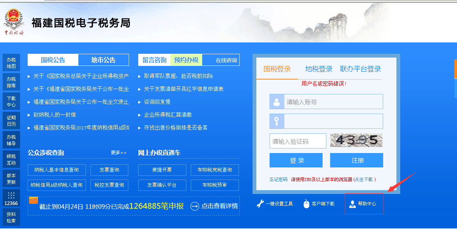This screenshot has height=236, width=457.
Task: Open 发票查询 button
Action: tap(109, 170)
